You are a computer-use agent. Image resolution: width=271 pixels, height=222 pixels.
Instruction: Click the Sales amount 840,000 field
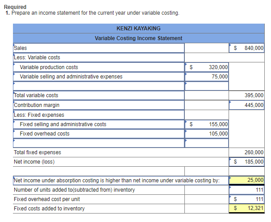(x=246, y=48)
